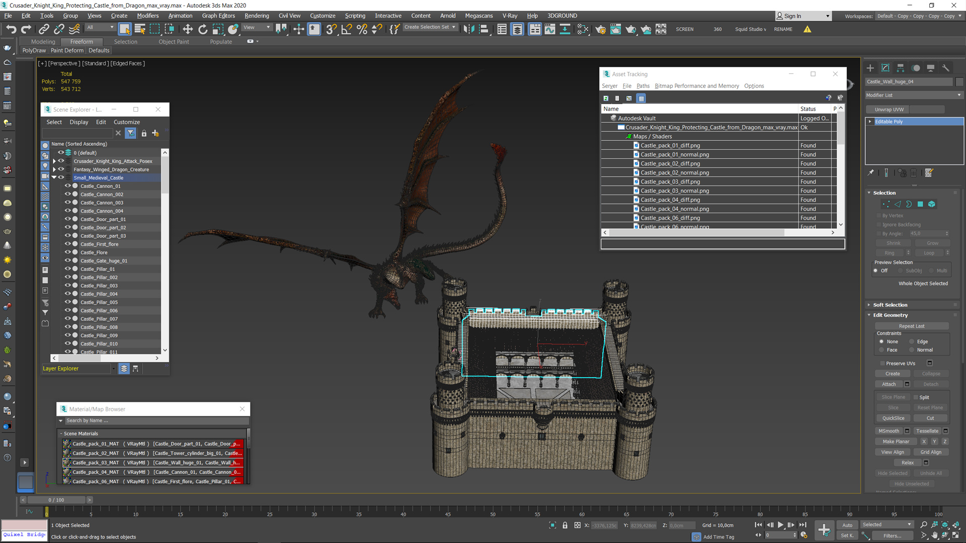The width and height of the screenshot is (966, 543).
Task: Switch to the Modeling ribbon tab
Action: coord(43,42)
